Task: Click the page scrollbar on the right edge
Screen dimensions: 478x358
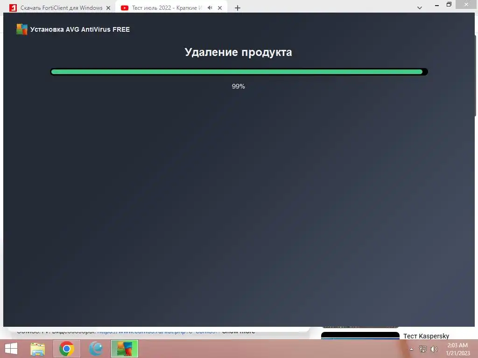Action: (x=476, y=75)
